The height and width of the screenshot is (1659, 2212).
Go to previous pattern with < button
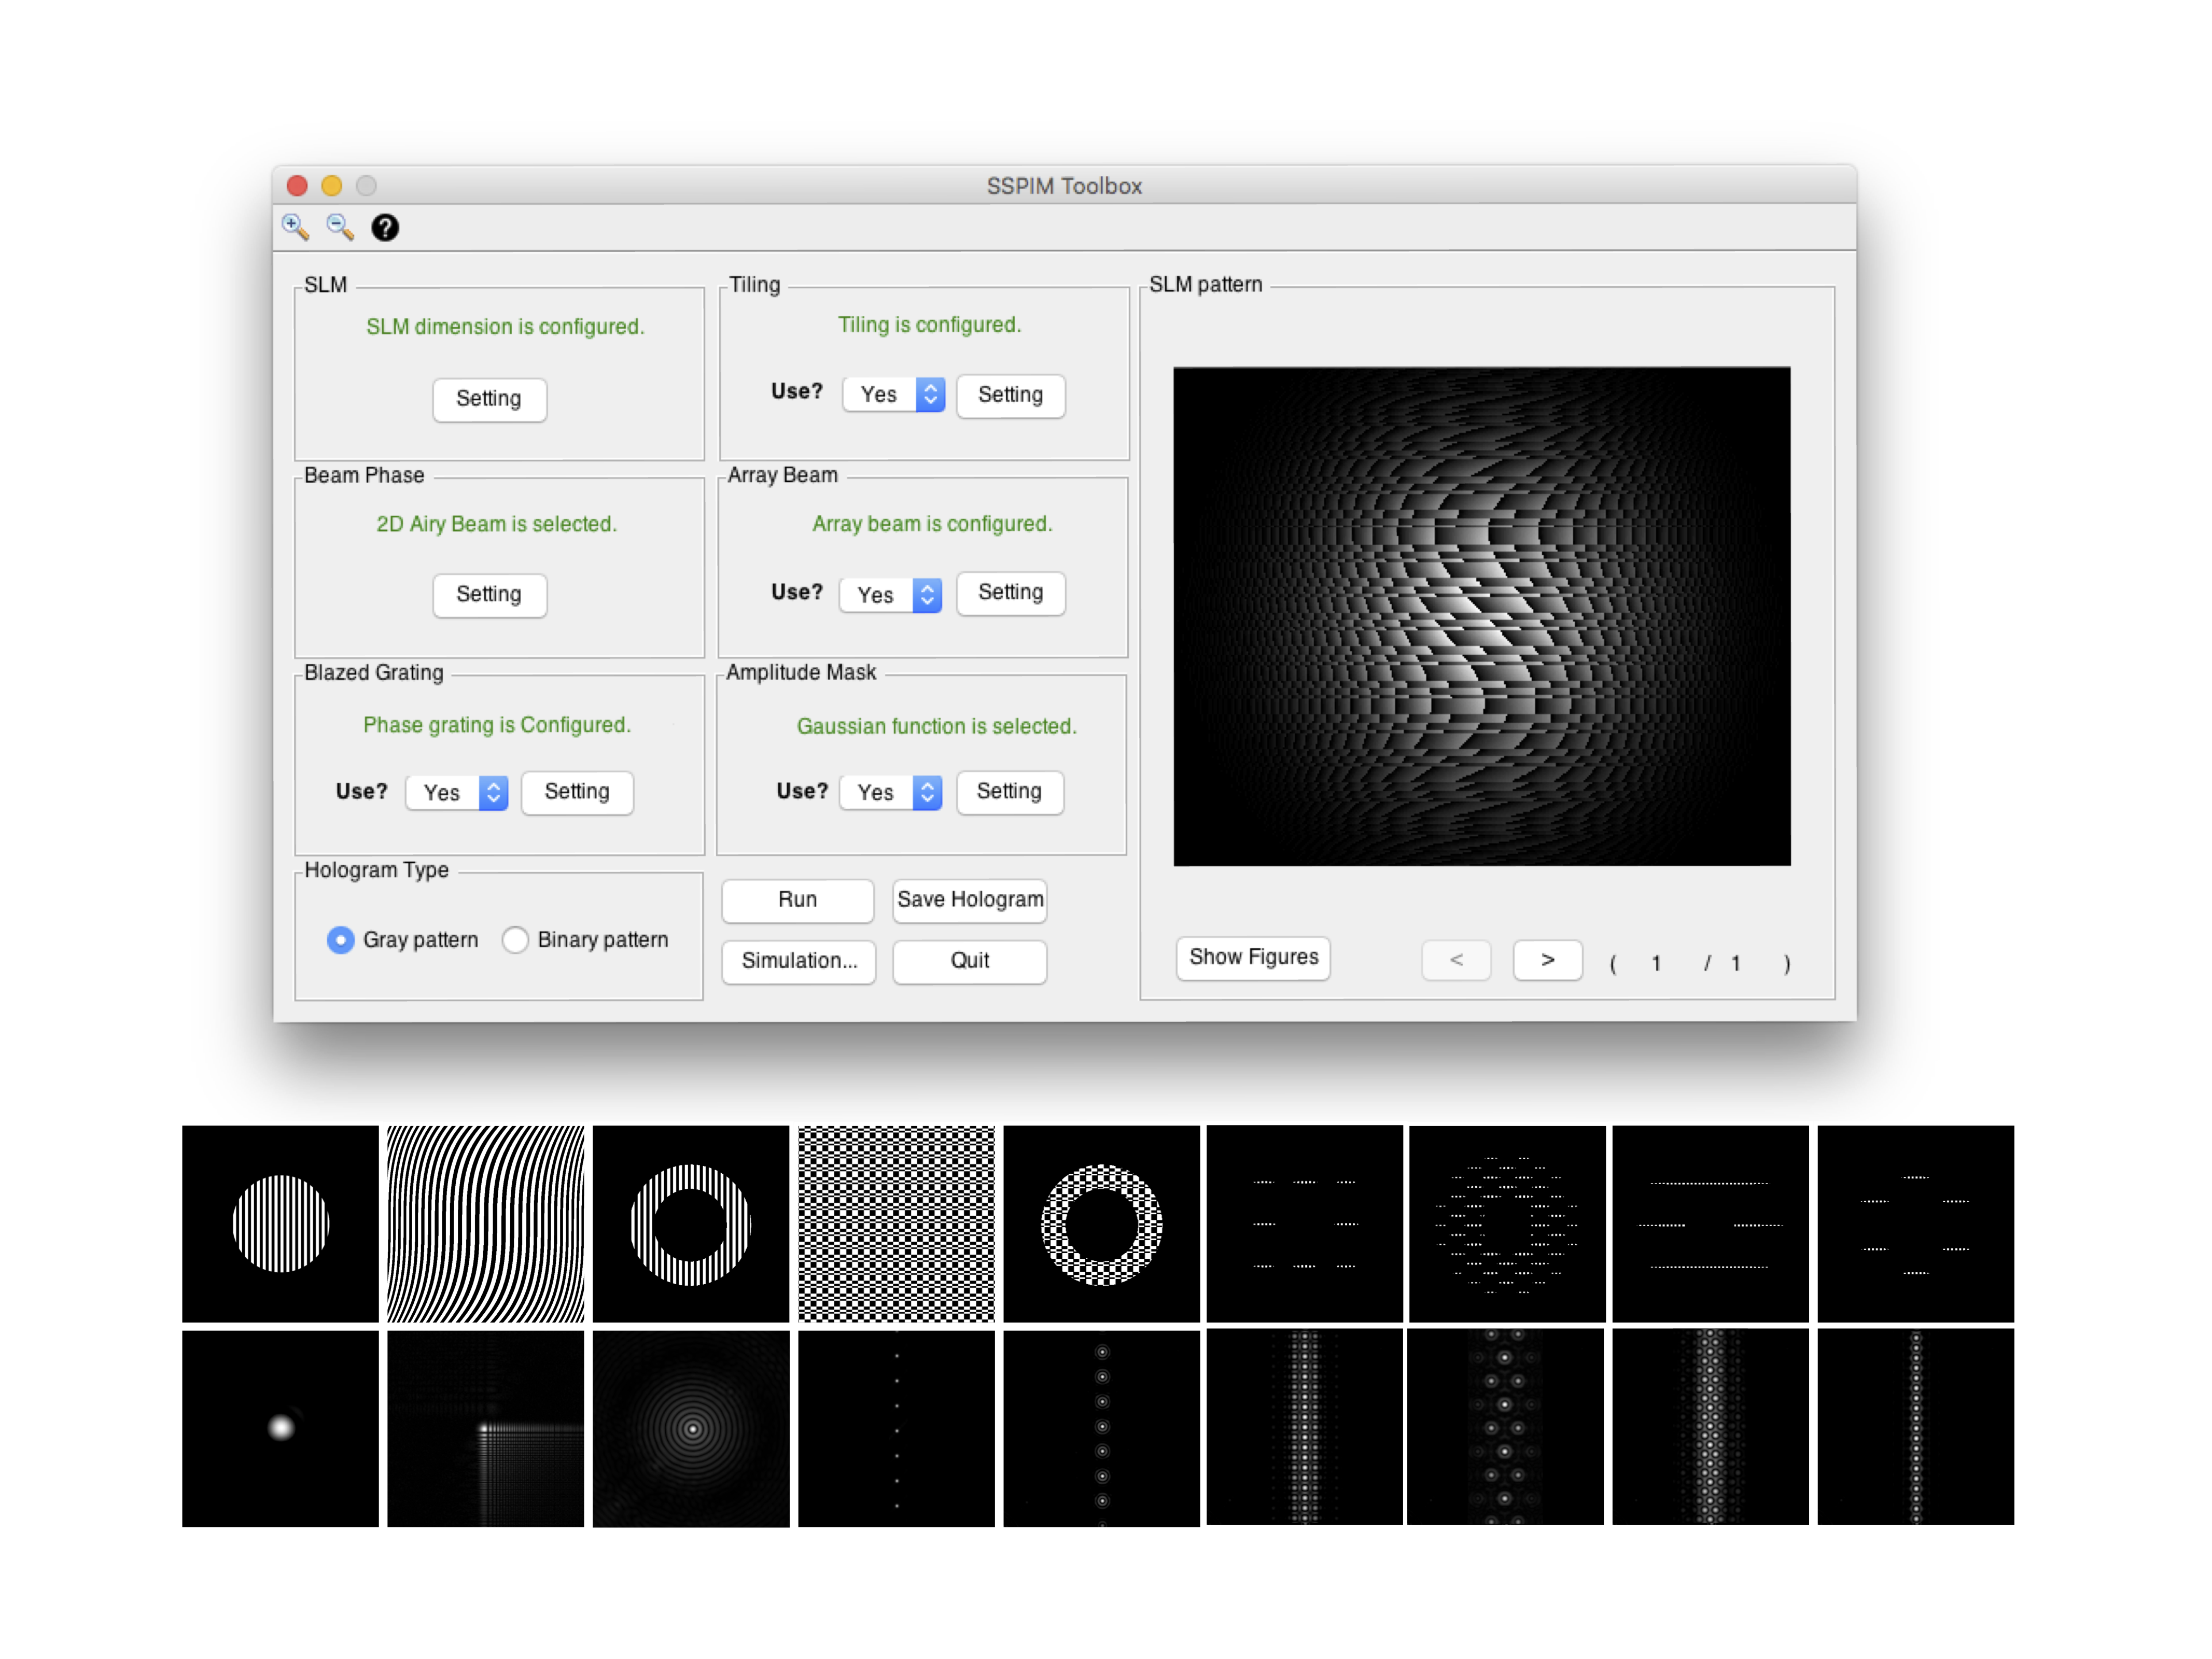(x=1456, y=960)
